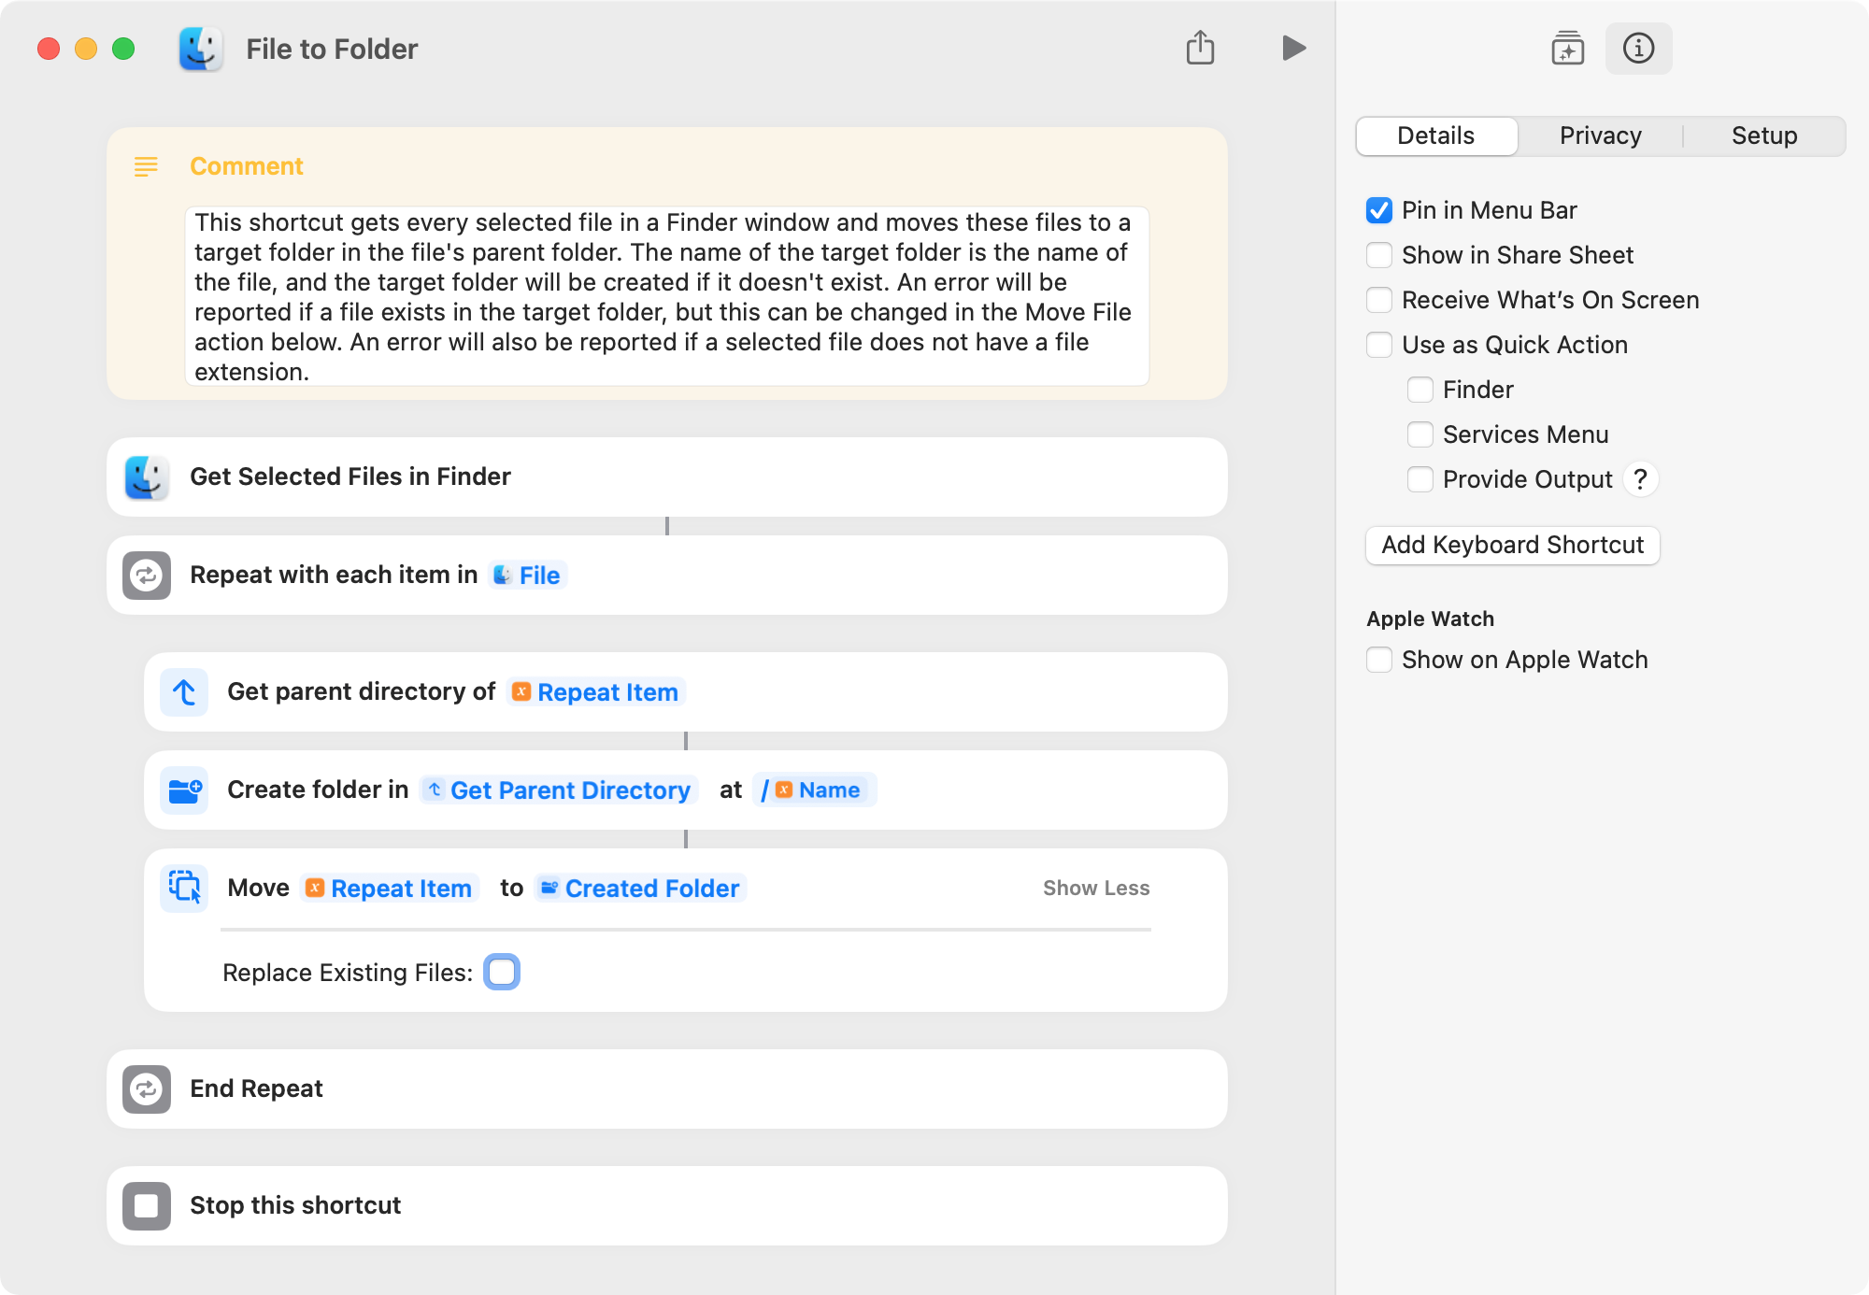
Task: Enable Show on Apple Watch
Action: tap(1379, 660)
